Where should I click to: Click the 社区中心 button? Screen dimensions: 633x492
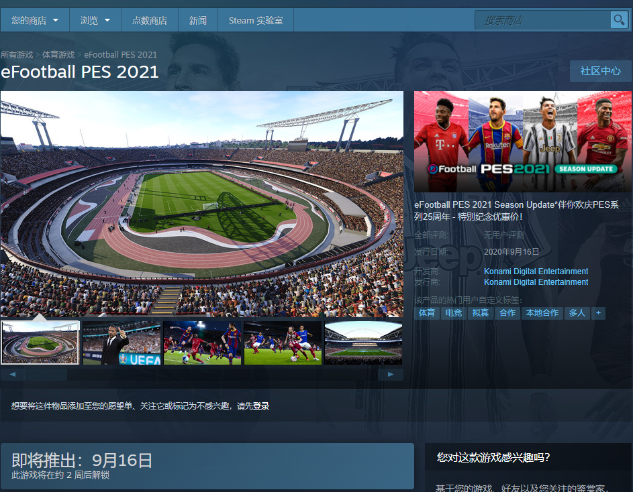pos(600,71)
